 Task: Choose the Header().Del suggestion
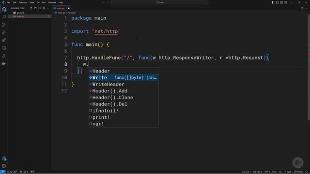(124, 104)
